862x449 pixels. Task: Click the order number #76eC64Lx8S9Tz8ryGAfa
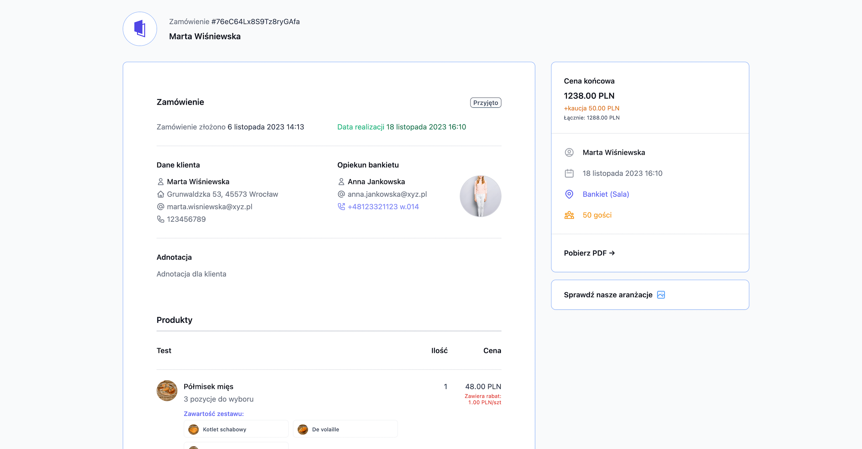tap(255, 22)
